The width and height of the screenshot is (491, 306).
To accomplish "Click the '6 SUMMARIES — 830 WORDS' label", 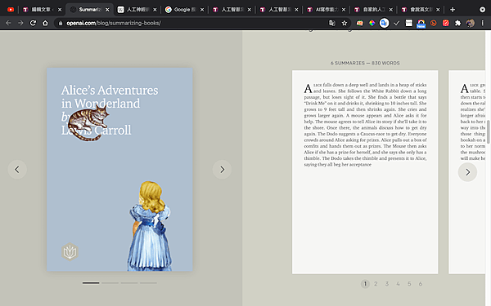I will pyautogui.click(x=365, y=63).
